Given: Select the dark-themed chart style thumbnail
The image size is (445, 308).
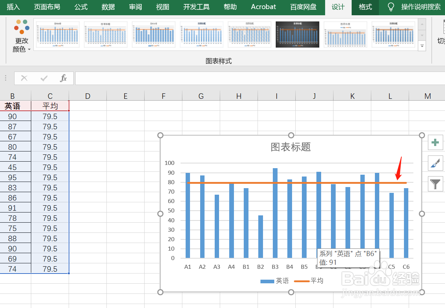Looking at the screenshot, I should 297,34.
